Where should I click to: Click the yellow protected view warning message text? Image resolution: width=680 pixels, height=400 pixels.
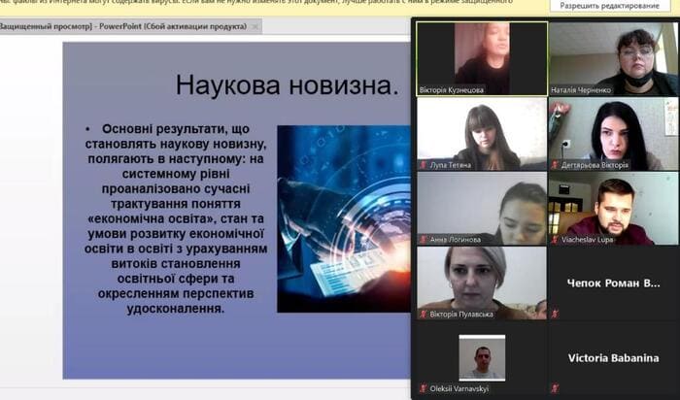pyautogui.click(x=255, y=2)
